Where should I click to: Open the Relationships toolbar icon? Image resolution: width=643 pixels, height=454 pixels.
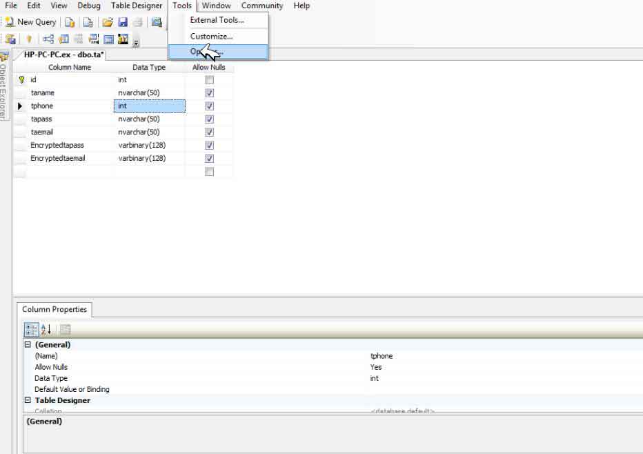pyautogui.click(x=48, y=39)
